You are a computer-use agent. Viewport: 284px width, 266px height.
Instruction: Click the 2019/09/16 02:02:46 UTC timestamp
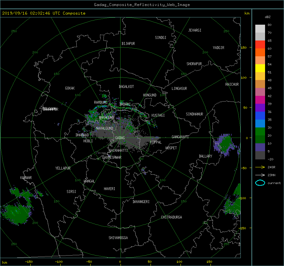(x=44, y=13)
